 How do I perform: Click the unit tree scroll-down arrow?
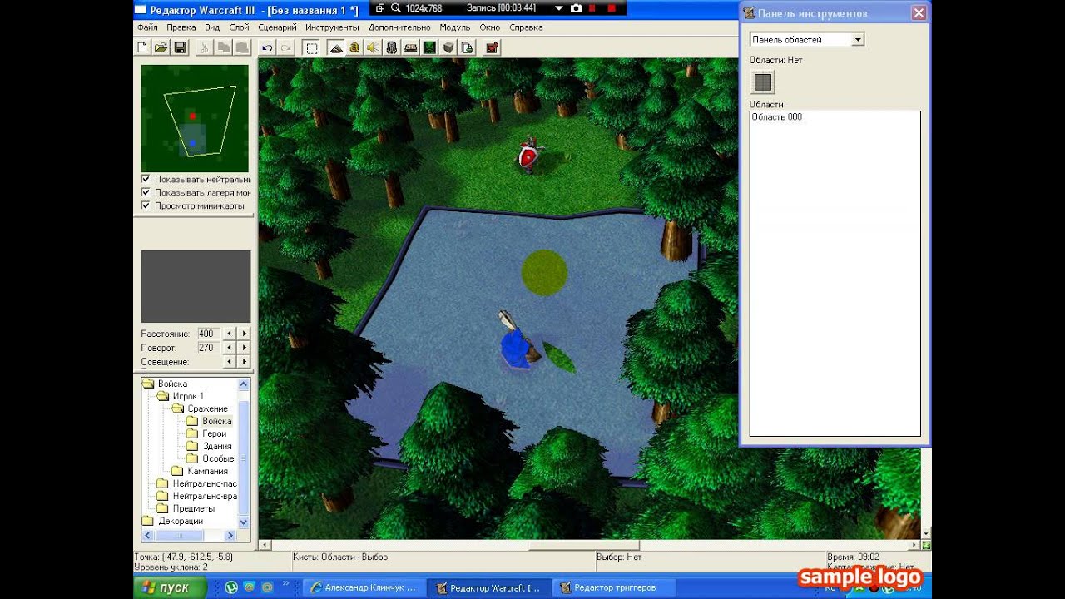pos(244,522)
